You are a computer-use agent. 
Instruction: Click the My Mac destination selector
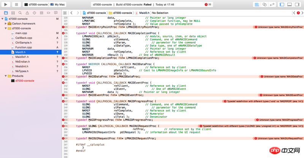[x=57, y=4]
